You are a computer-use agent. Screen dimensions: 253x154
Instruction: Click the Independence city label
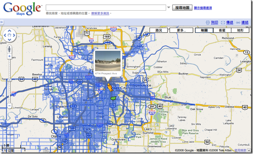[x=140, y=85]
